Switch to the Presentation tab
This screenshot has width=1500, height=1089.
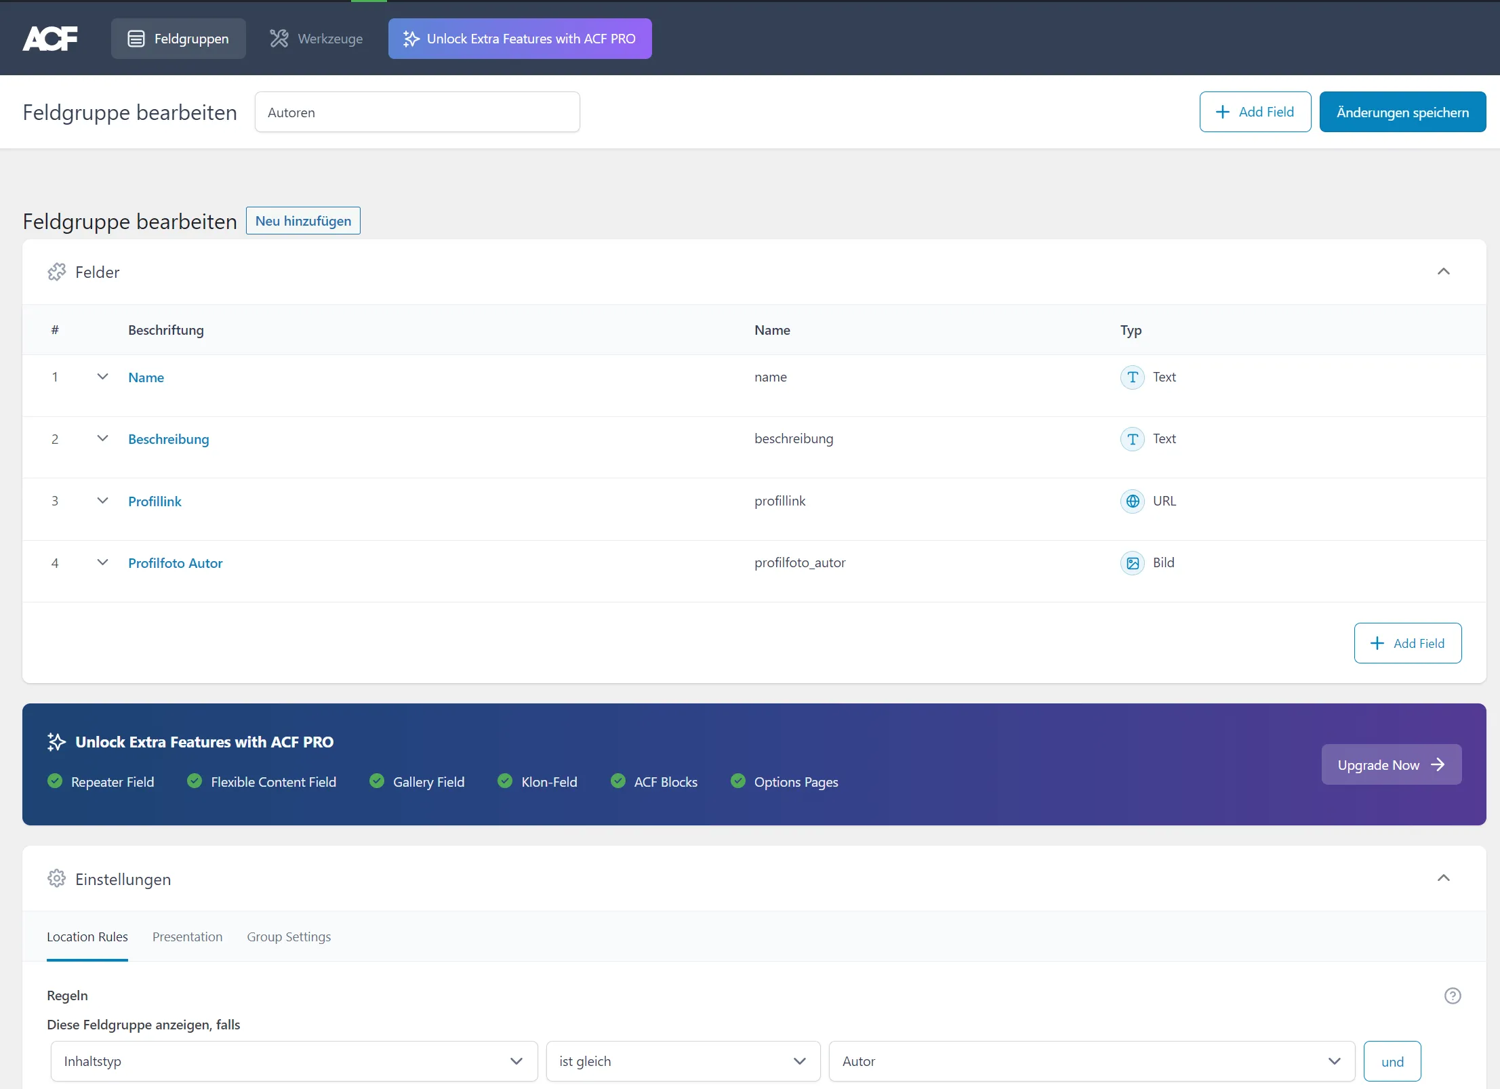coord(187,937)
